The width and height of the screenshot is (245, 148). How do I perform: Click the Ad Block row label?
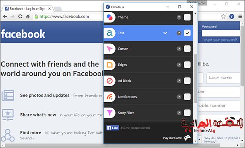pos(124,81)
